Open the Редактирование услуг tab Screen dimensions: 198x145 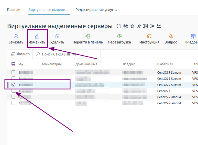96,10
